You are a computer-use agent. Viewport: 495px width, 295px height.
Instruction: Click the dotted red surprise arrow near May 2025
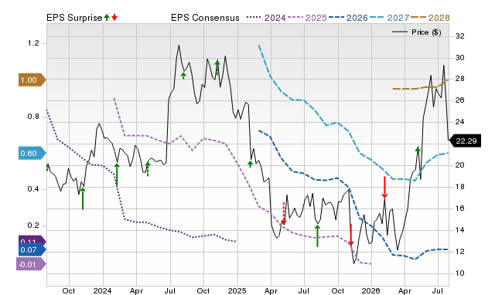coord(284,213)
